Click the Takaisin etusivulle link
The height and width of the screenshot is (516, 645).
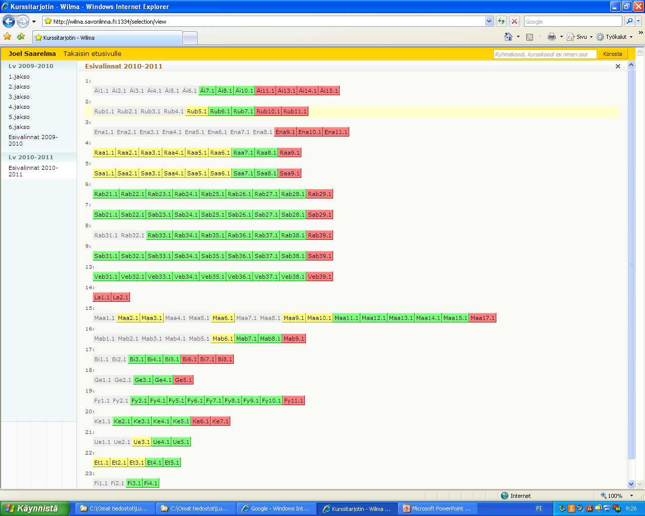tap(92, 53)
